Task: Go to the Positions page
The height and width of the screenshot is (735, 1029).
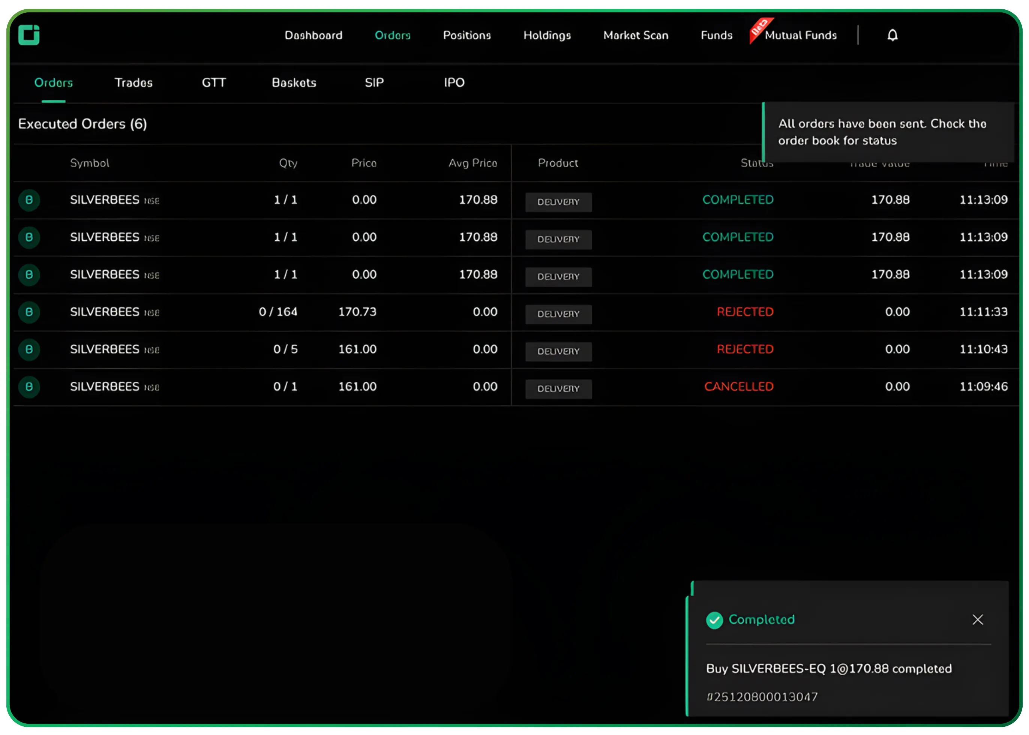Action: (x=466, y=35)
